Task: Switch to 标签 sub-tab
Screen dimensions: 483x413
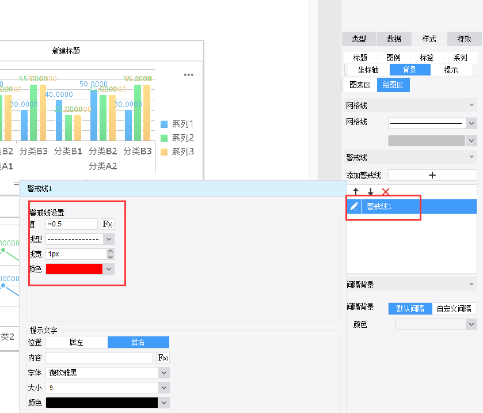Action: [x=427, y=58]
